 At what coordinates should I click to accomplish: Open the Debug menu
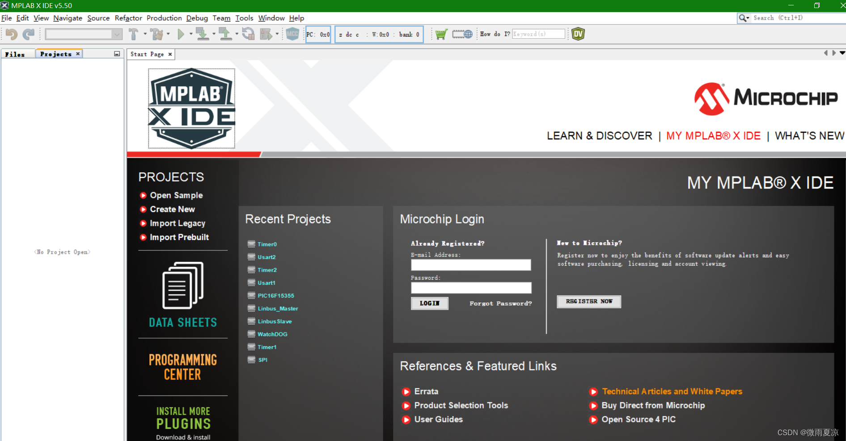click(x=197, y=18)
